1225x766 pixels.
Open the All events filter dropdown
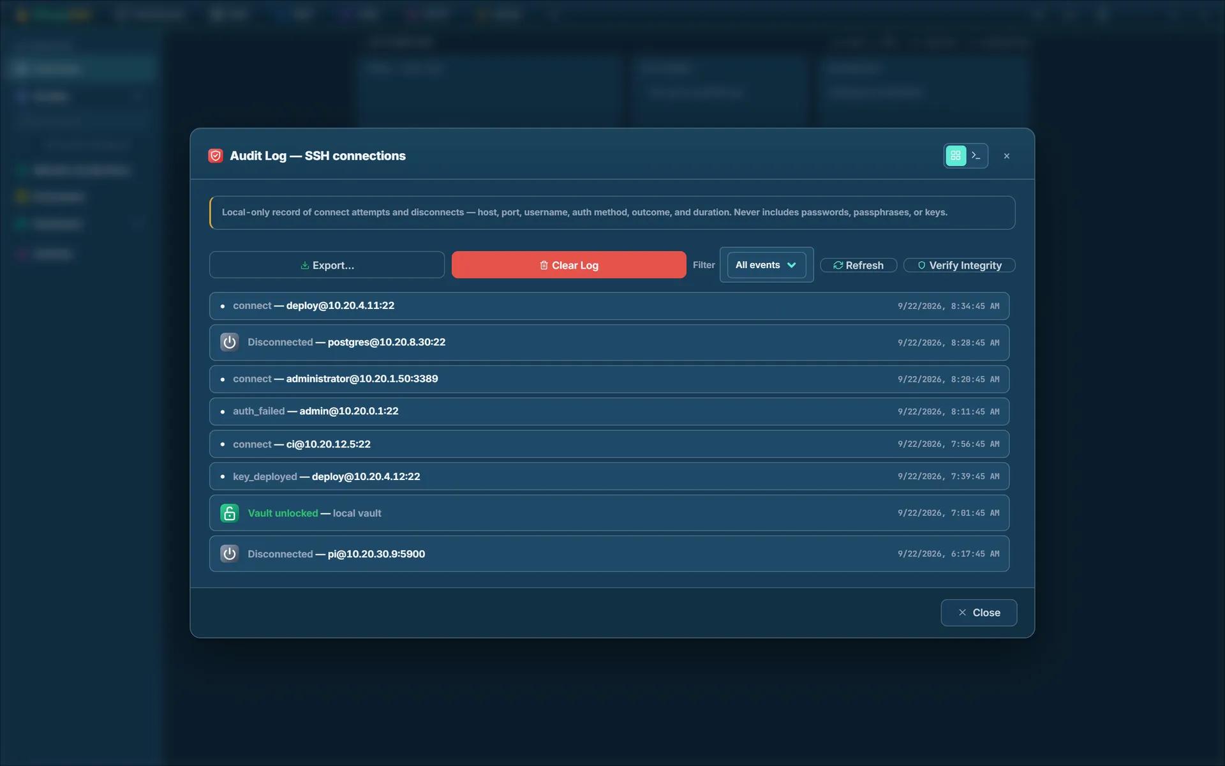point(766,265)
